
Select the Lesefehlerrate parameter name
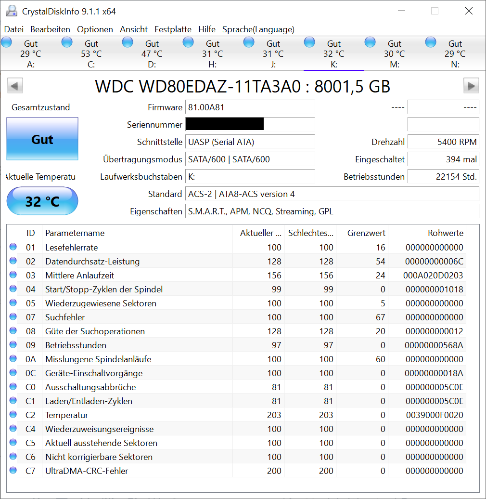coord(72,247)
